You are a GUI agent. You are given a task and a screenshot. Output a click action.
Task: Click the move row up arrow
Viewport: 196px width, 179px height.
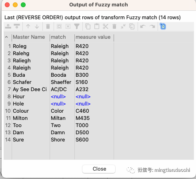click(x=28, y=26)
